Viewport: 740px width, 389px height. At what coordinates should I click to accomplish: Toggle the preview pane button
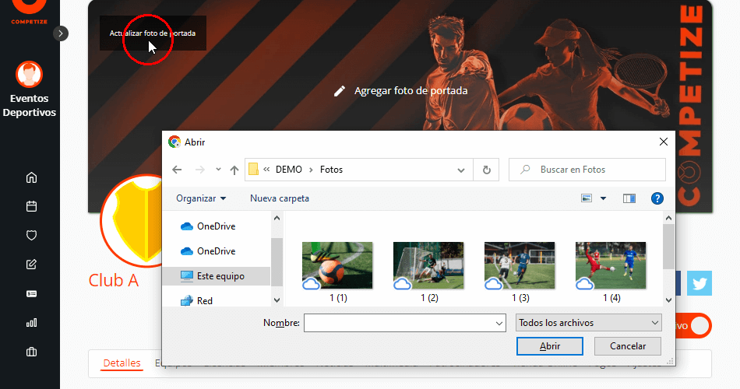pyautogui.click(x=629, y=198)
